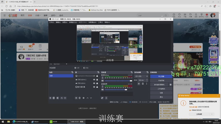Open the Douyu category (分类) dropdown
The height and width of the screenshot is (124, 221).
(38, 15)
